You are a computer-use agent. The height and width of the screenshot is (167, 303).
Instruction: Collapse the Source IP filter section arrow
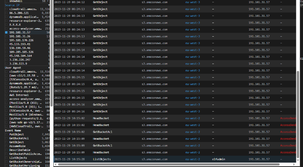click(49, 5)
